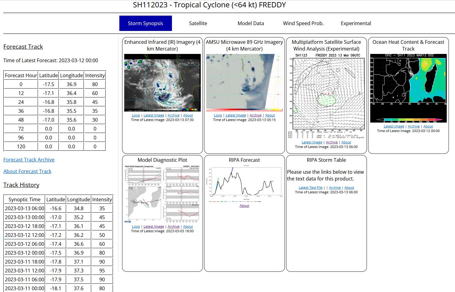Go to the Experimental tab
455x292 pixels.
click(356, 23)
